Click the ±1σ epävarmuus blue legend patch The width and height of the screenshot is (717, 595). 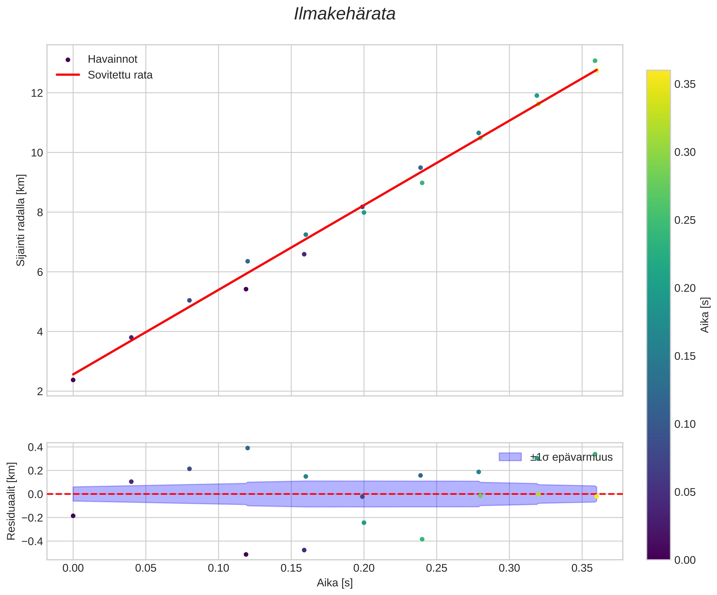tap(510, 457)
